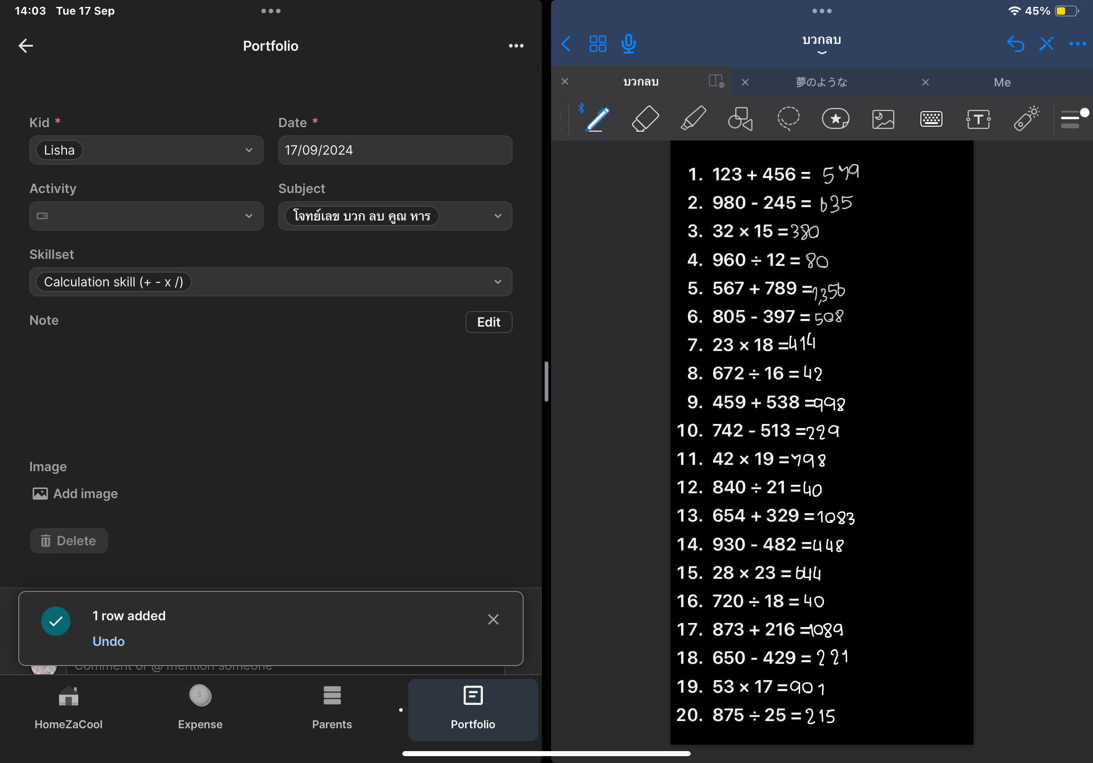
Task: Click the Undo link in notification
Action: click(108, 641)
